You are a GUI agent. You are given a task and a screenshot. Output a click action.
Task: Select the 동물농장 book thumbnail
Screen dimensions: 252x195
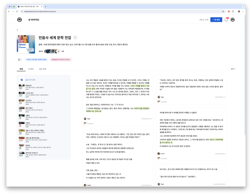(x=22, y=87)
